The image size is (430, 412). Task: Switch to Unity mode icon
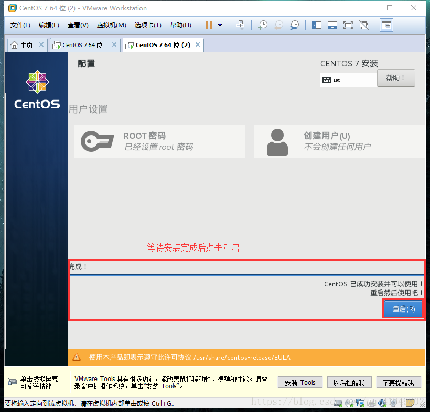tap(364, 25)
